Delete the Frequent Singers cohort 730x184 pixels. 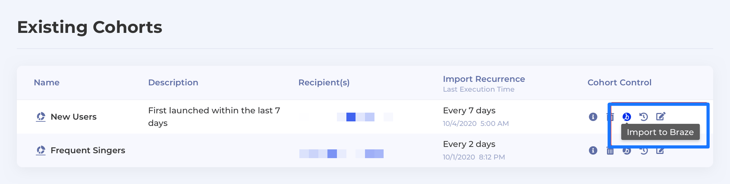(x=610, y=151)
